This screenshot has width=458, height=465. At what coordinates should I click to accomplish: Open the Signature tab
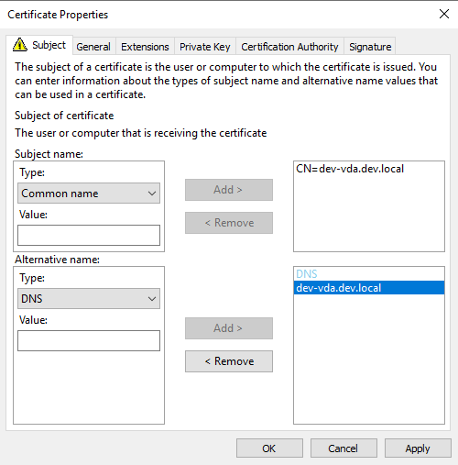point(370,47)
